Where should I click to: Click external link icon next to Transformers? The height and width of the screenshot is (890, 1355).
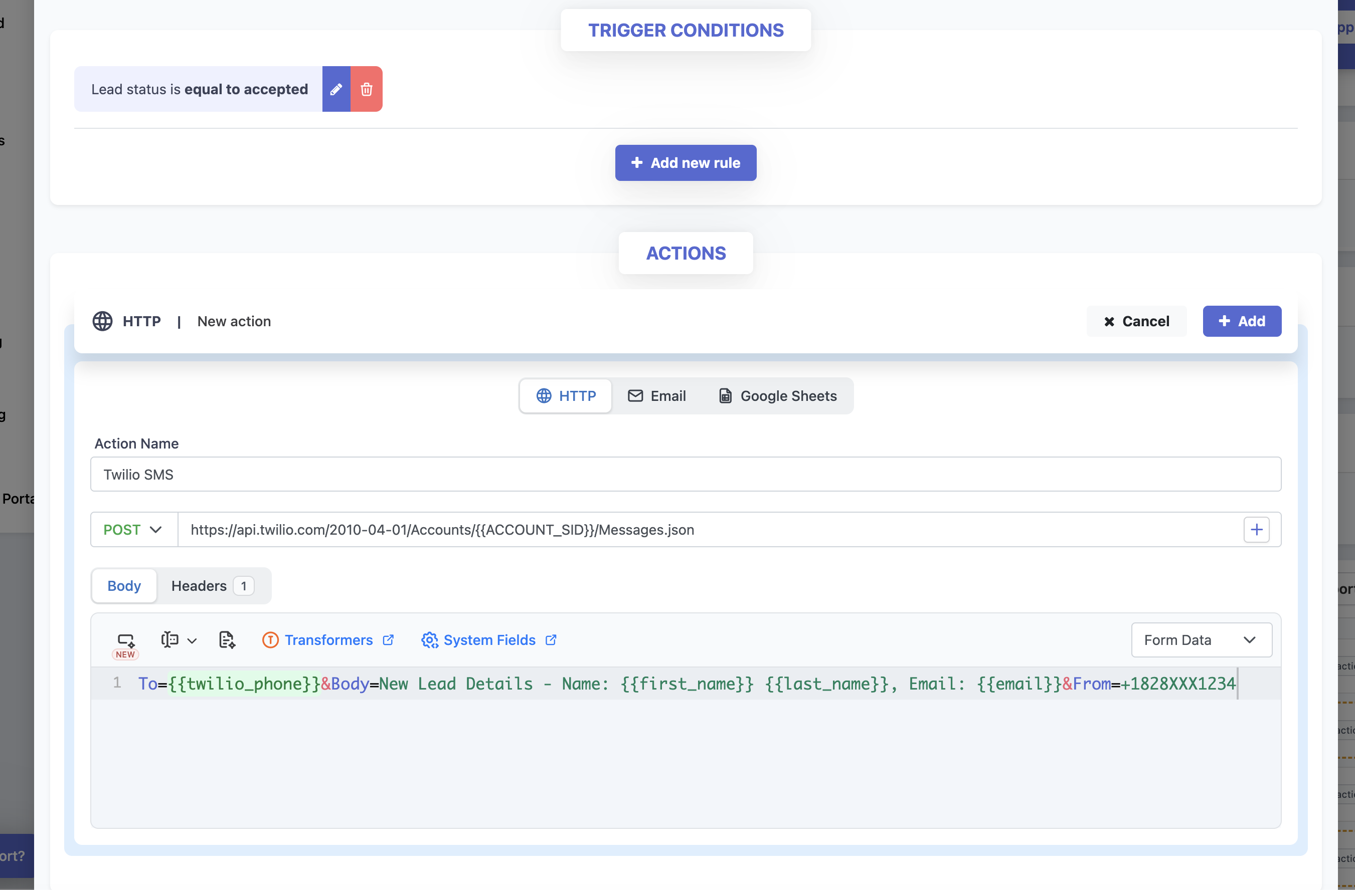(x=388, y=639)
